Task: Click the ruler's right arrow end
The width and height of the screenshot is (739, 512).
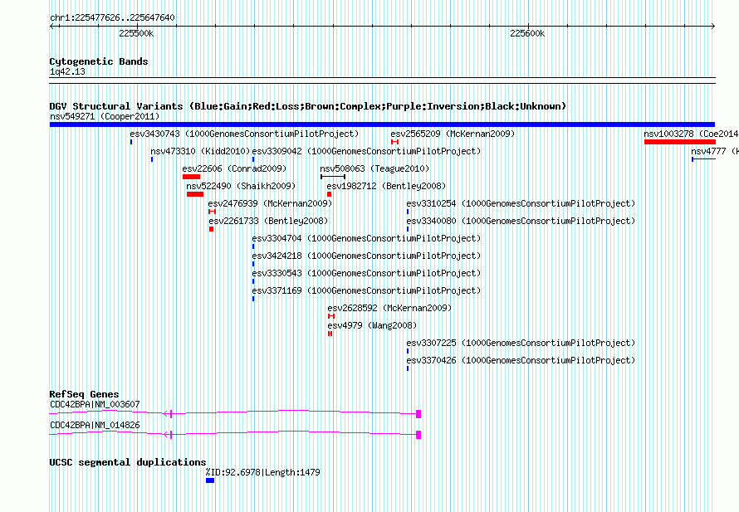Action: click(x=713, y=27)
